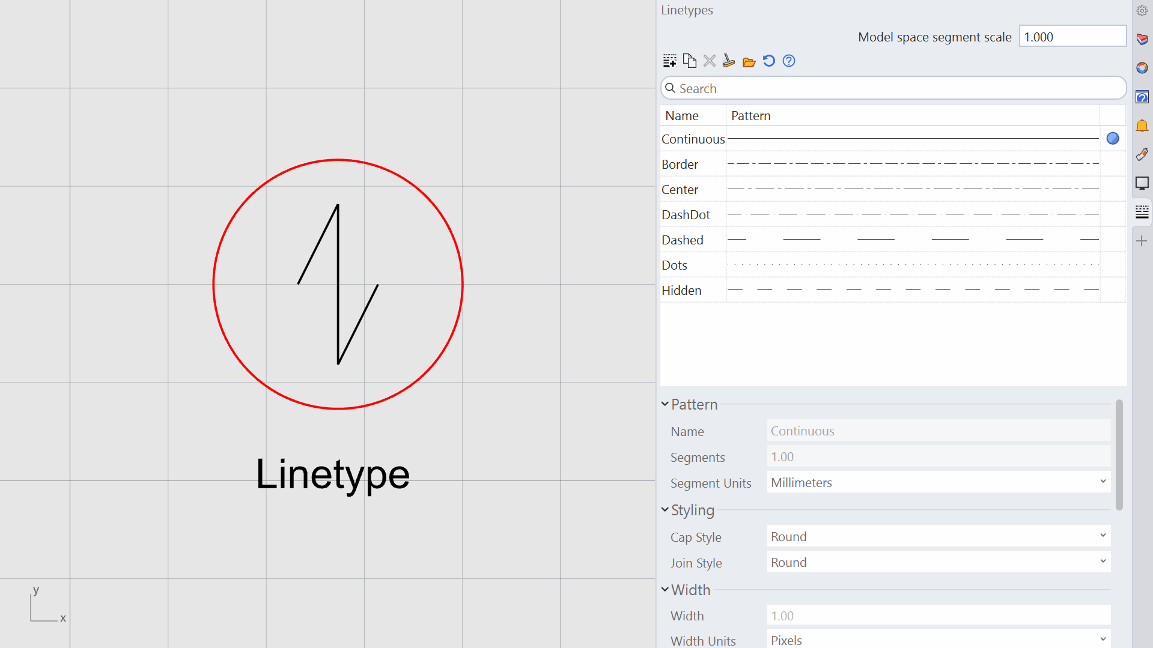1153x648 pixels.
Task: Click the blue refresh arrow icon
Action: pos(768,61)
